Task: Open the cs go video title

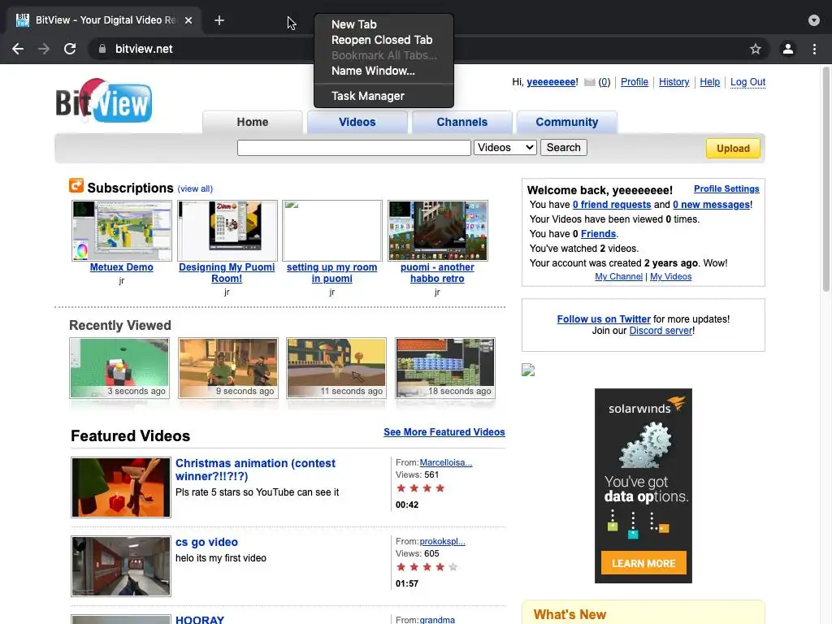Action: click(206, 542)
